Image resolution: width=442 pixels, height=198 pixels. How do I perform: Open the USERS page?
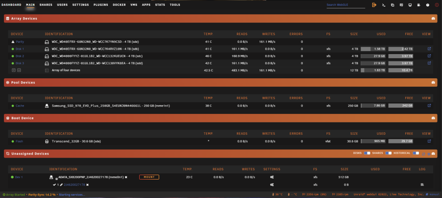point(62,5)
